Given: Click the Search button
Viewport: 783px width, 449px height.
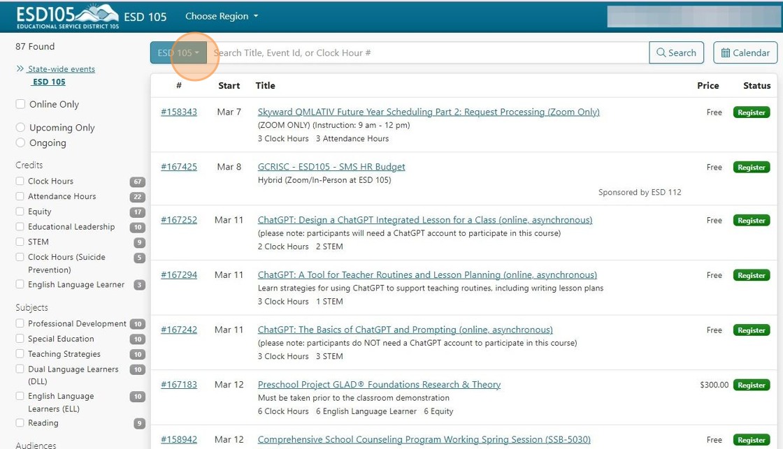Looking at the screenshot, I should click(x=676, y=53).
